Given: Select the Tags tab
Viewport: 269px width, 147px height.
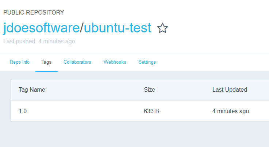Looking at the screenshot, I should tap(46, 62).
